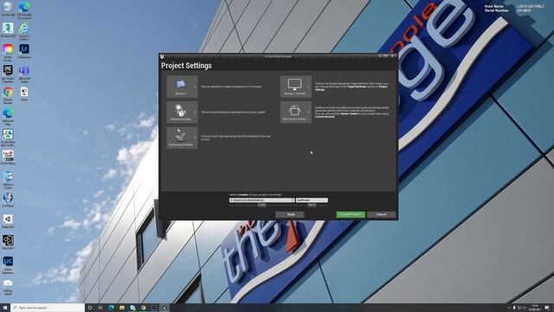Click the taskbar search box
The height and width of the screenshot is (312, 554).
pos(48,308)
